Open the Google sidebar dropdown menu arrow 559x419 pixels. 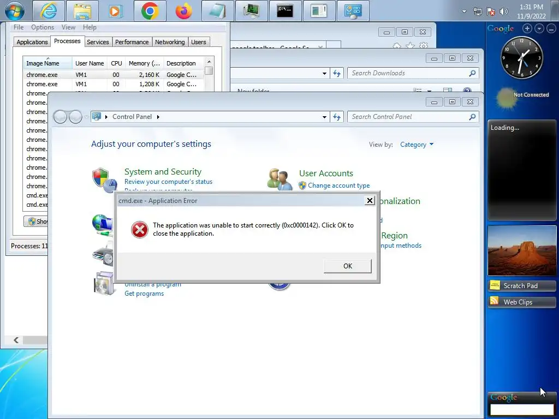coord(539,28)
